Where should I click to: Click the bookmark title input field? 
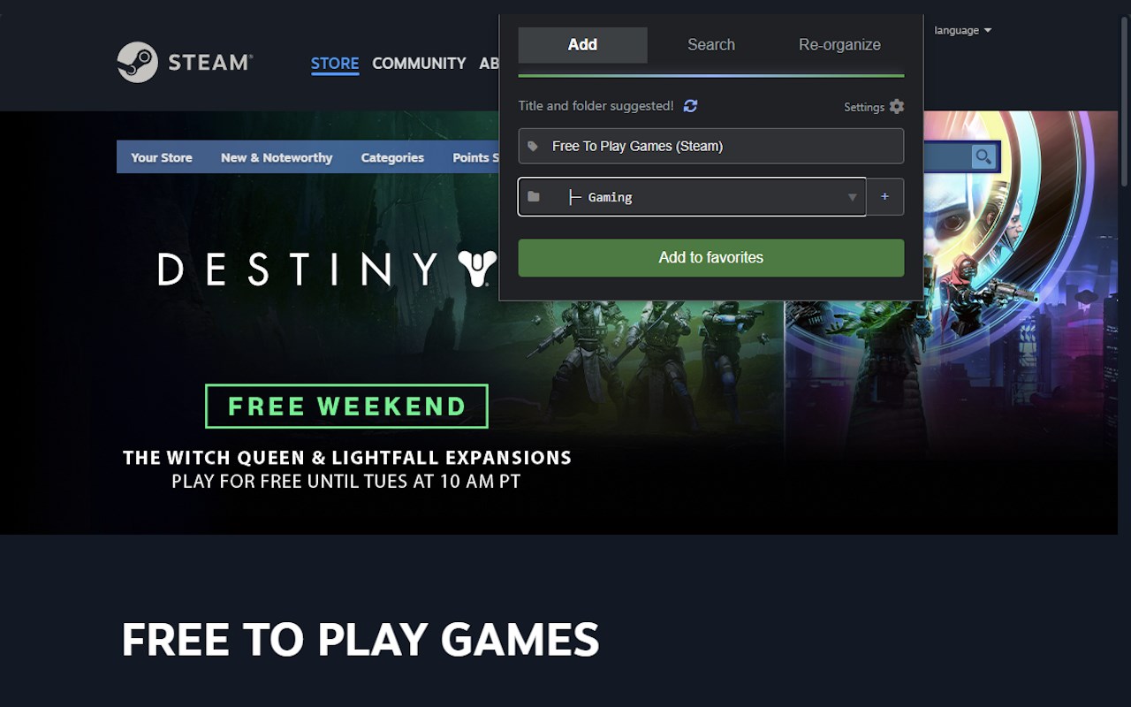tap(711, 146)
